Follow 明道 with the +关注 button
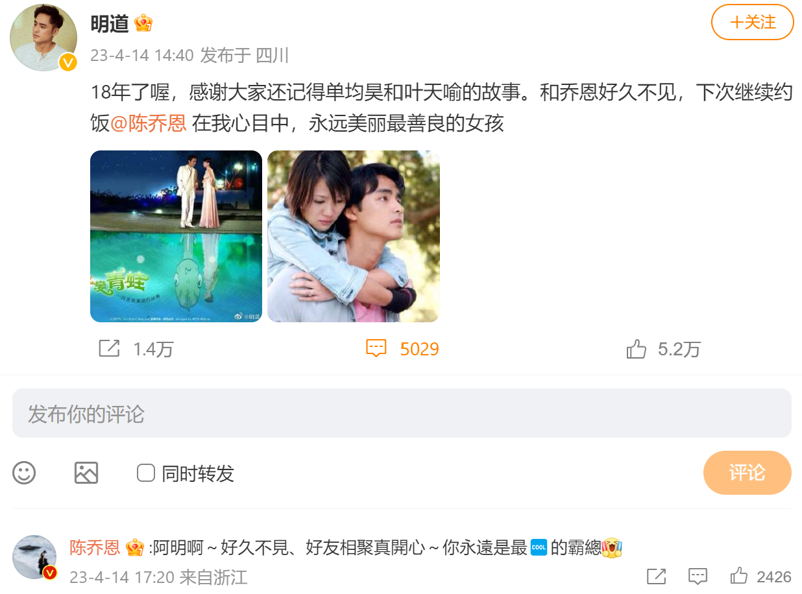The width and height of the screenshot is (802, 594). point(753,22)
